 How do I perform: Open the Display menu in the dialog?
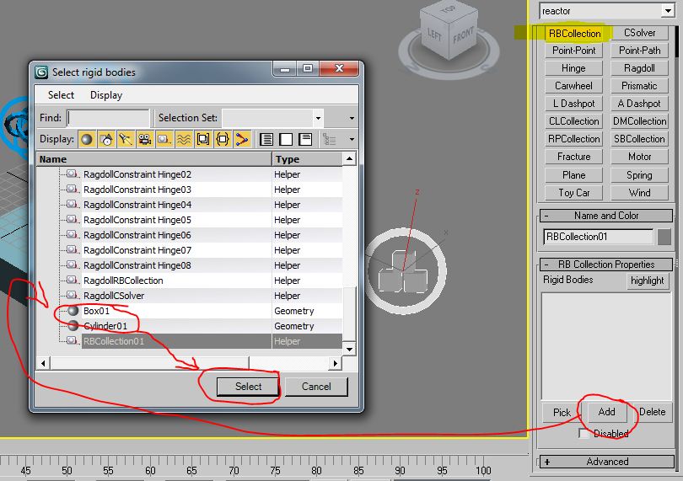coord(106,95)
